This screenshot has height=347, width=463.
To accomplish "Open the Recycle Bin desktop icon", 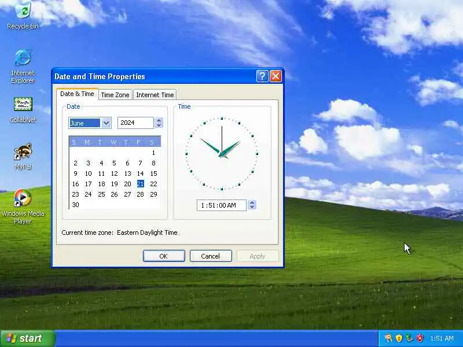I will click(x=23, y=15).
